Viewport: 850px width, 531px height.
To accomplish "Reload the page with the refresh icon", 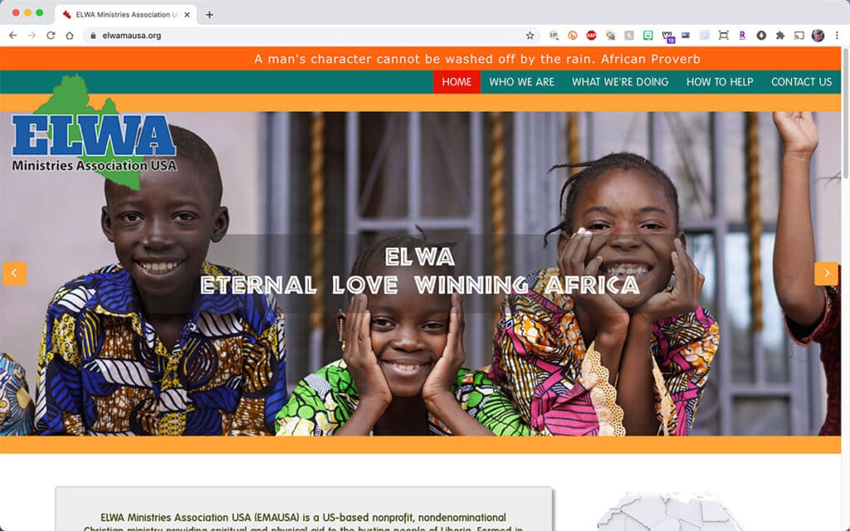I will [x=51, y=36].
